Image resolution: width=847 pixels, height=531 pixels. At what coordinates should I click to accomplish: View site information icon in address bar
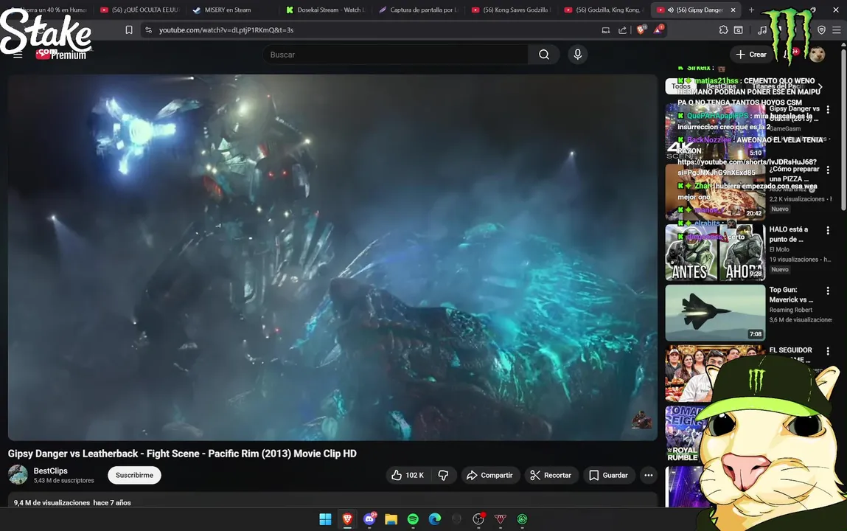tap(149, 30)
